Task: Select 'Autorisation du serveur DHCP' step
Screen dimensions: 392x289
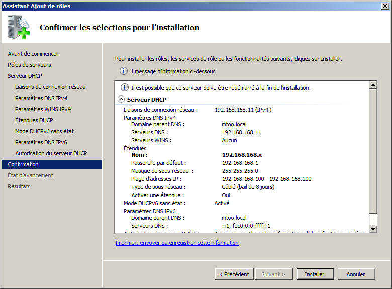Action: 51,153
